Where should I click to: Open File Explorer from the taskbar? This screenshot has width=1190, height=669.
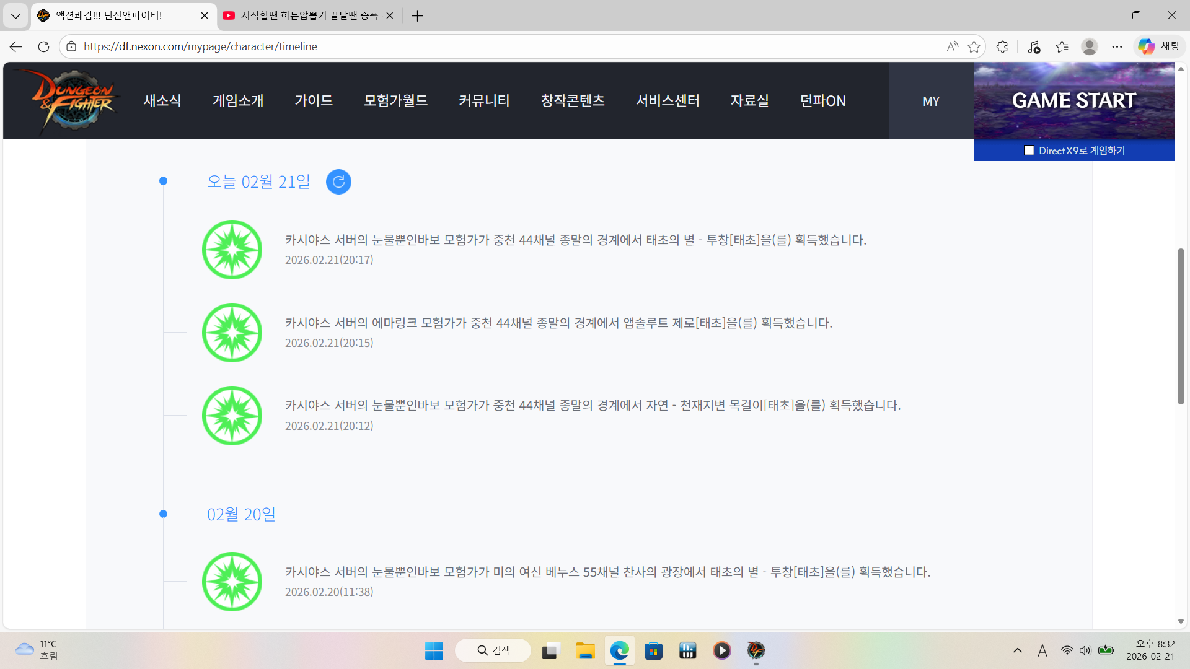click(x=584, y=650)
